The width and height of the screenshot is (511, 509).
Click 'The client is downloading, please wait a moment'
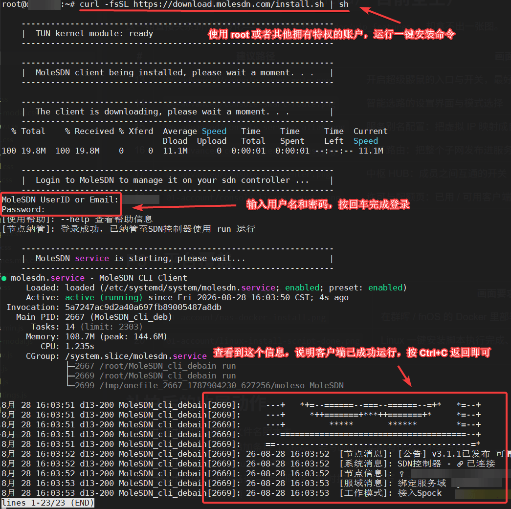pyautogui.click(x=162, y=112)
